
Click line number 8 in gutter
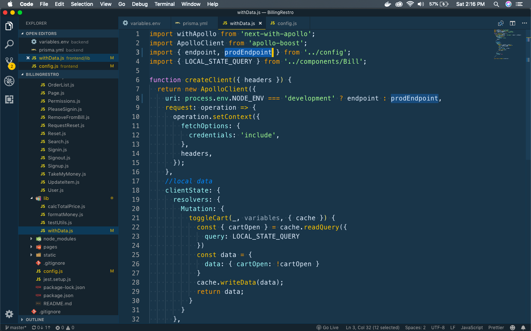pyautogui.click(x=137, y=98)
